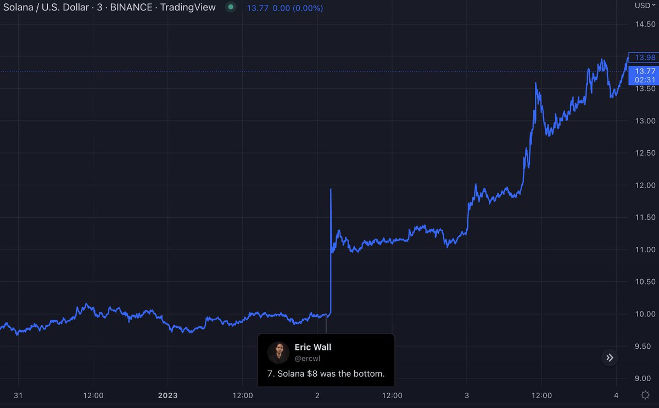Screen dimensions: 659x408
Task: Click the 13.00 price axis label
Action: [644, 121]
